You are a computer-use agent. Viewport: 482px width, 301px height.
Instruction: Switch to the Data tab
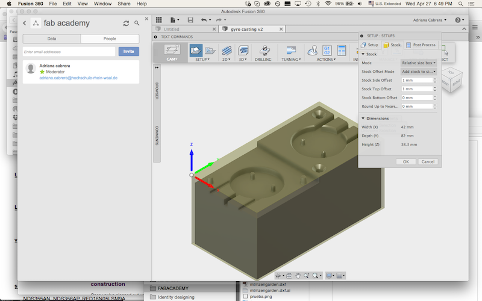[52, 39]
